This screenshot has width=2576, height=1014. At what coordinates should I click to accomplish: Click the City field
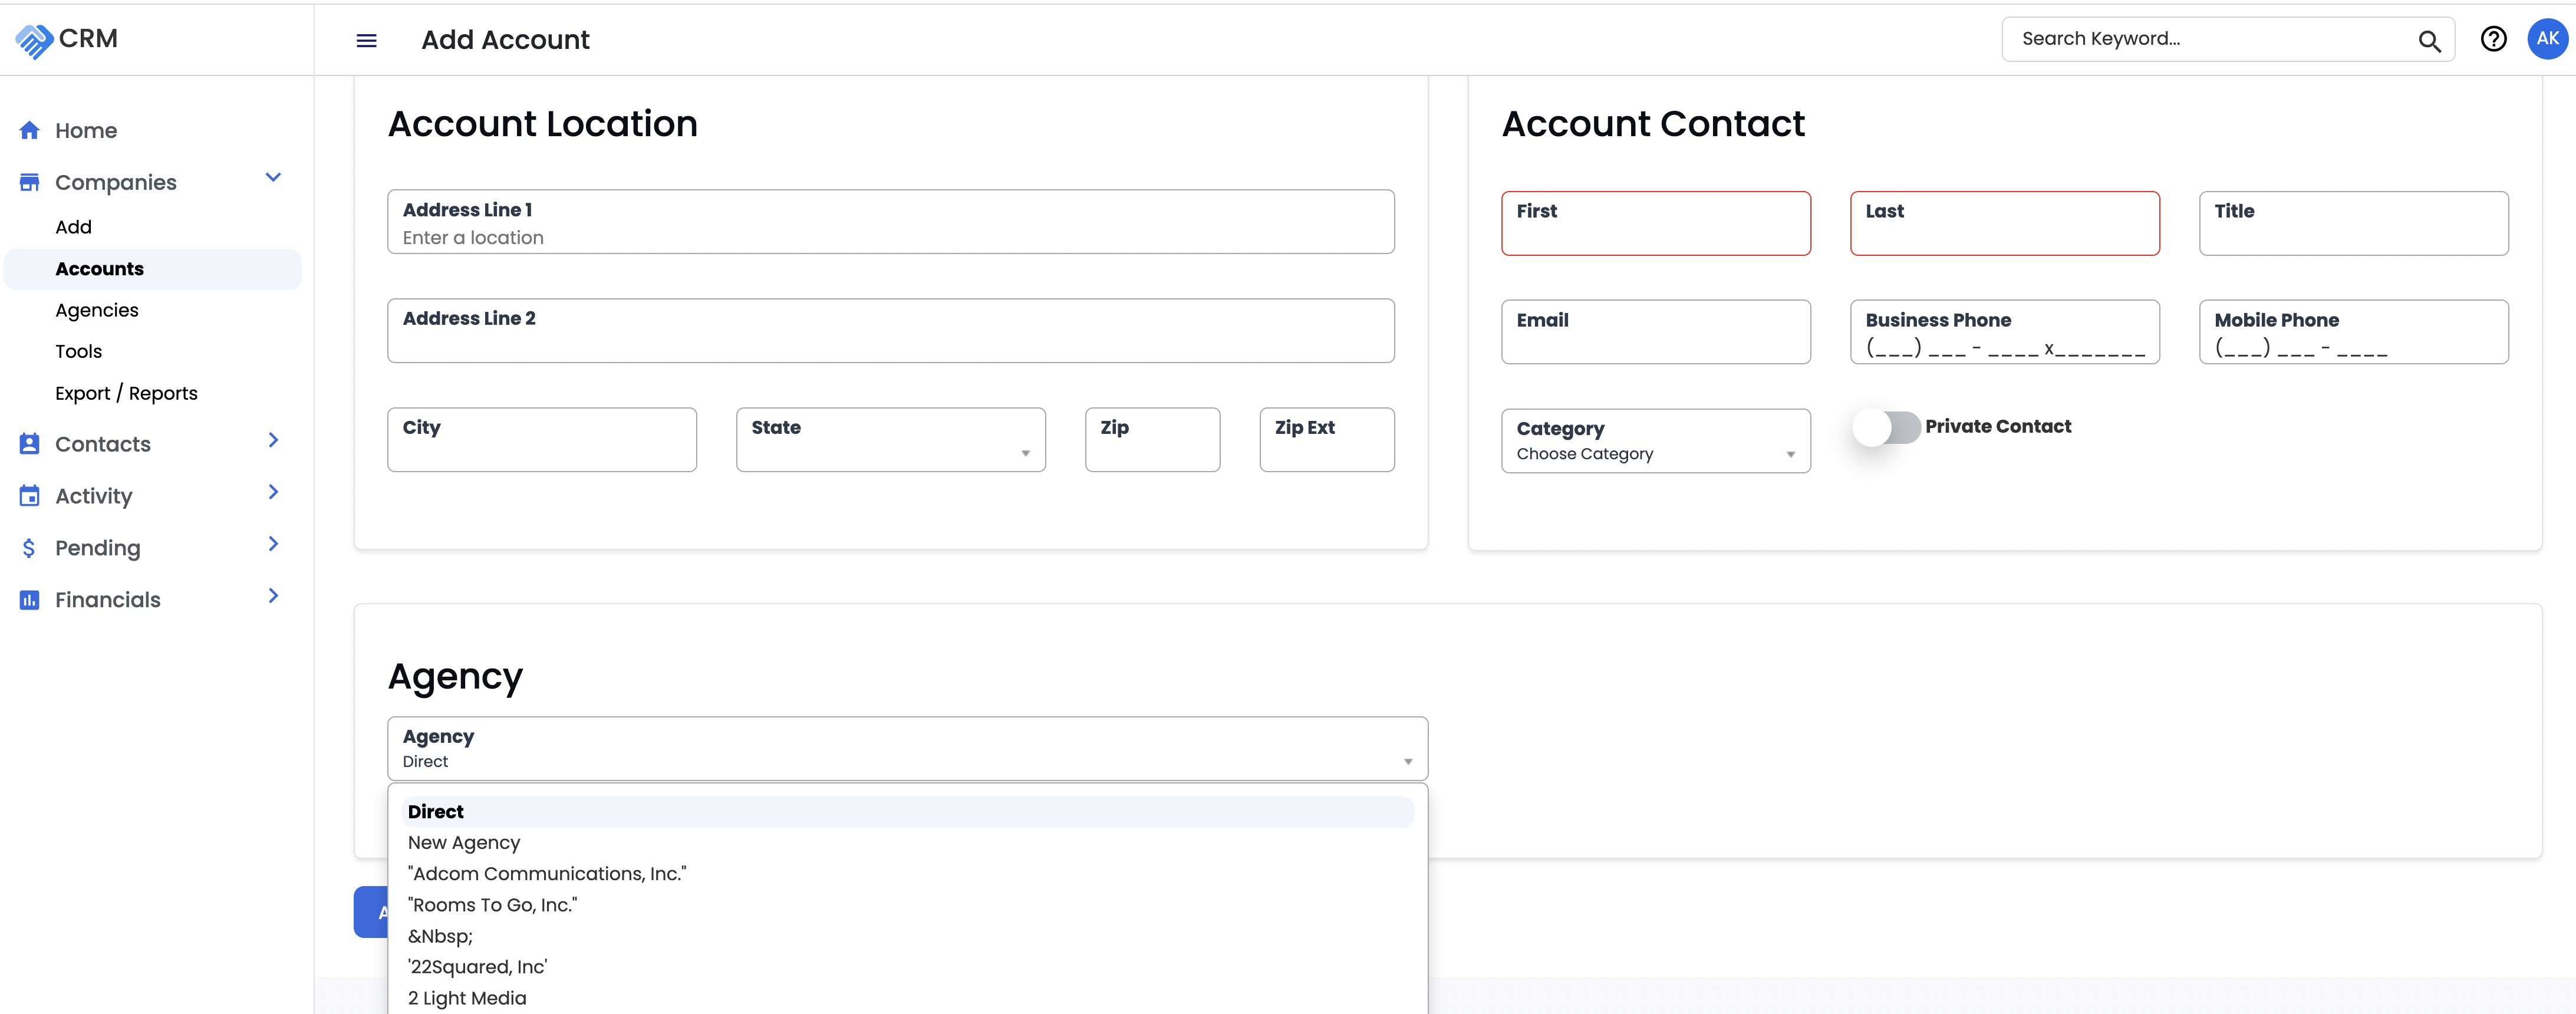(542, 440)
